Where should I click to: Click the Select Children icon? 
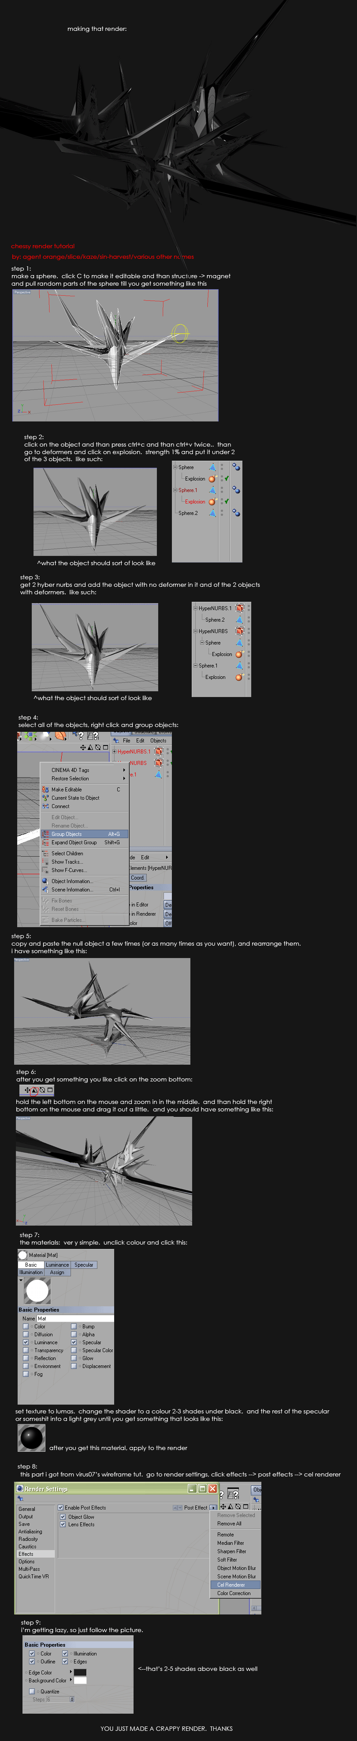point(45,854)
